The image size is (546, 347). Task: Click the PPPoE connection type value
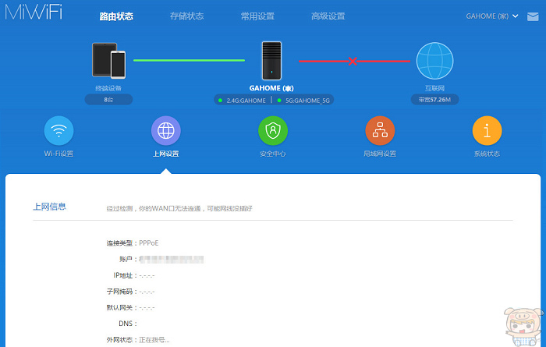point(149,243)
